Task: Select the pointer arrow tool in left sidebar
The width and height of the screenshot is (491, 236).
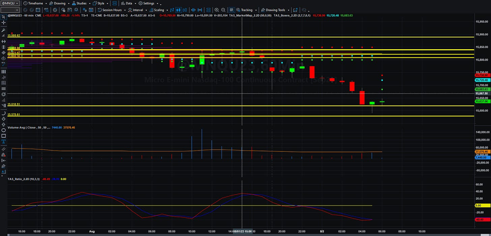Action: pyautogui.click(x=4, y=17)
